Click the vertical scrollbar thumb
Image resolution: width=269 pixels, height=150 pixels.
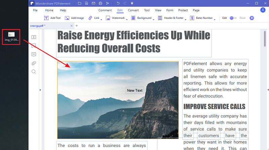265,39
